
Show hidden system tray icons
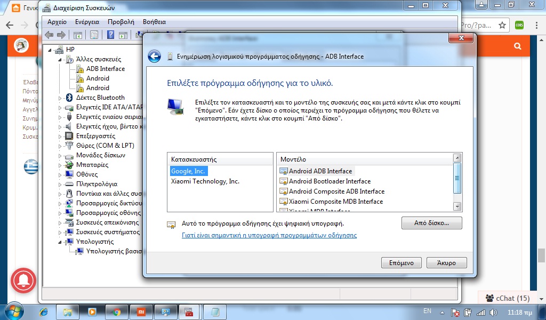click(x=442, y=312)
